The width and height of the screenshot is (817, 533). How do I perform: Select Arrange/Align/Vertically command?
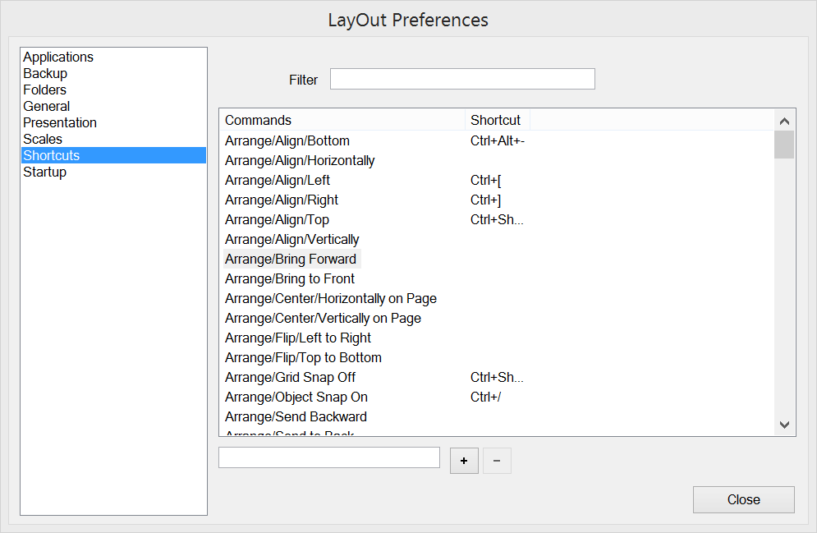(x=291, y=240)
